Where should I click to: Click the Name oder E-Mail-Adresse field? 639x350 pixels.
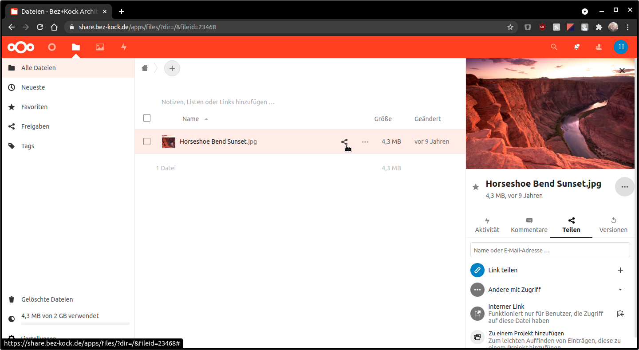pos(550,250)
